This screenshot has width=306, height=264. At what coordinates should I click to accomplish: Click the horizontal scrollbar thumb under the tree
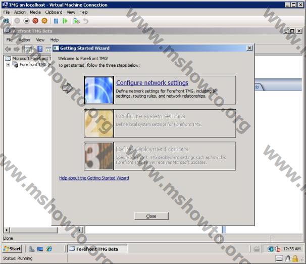pos(33,230)
